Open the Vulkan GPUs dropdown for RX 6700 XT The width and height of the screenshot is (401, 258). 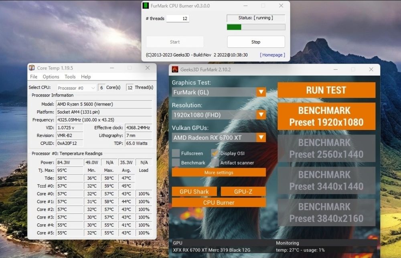click(x=219, y=138)
